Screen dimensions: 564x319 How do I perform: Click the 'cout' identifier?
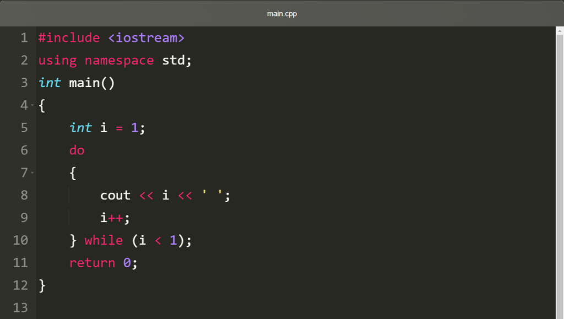point(115,195)
